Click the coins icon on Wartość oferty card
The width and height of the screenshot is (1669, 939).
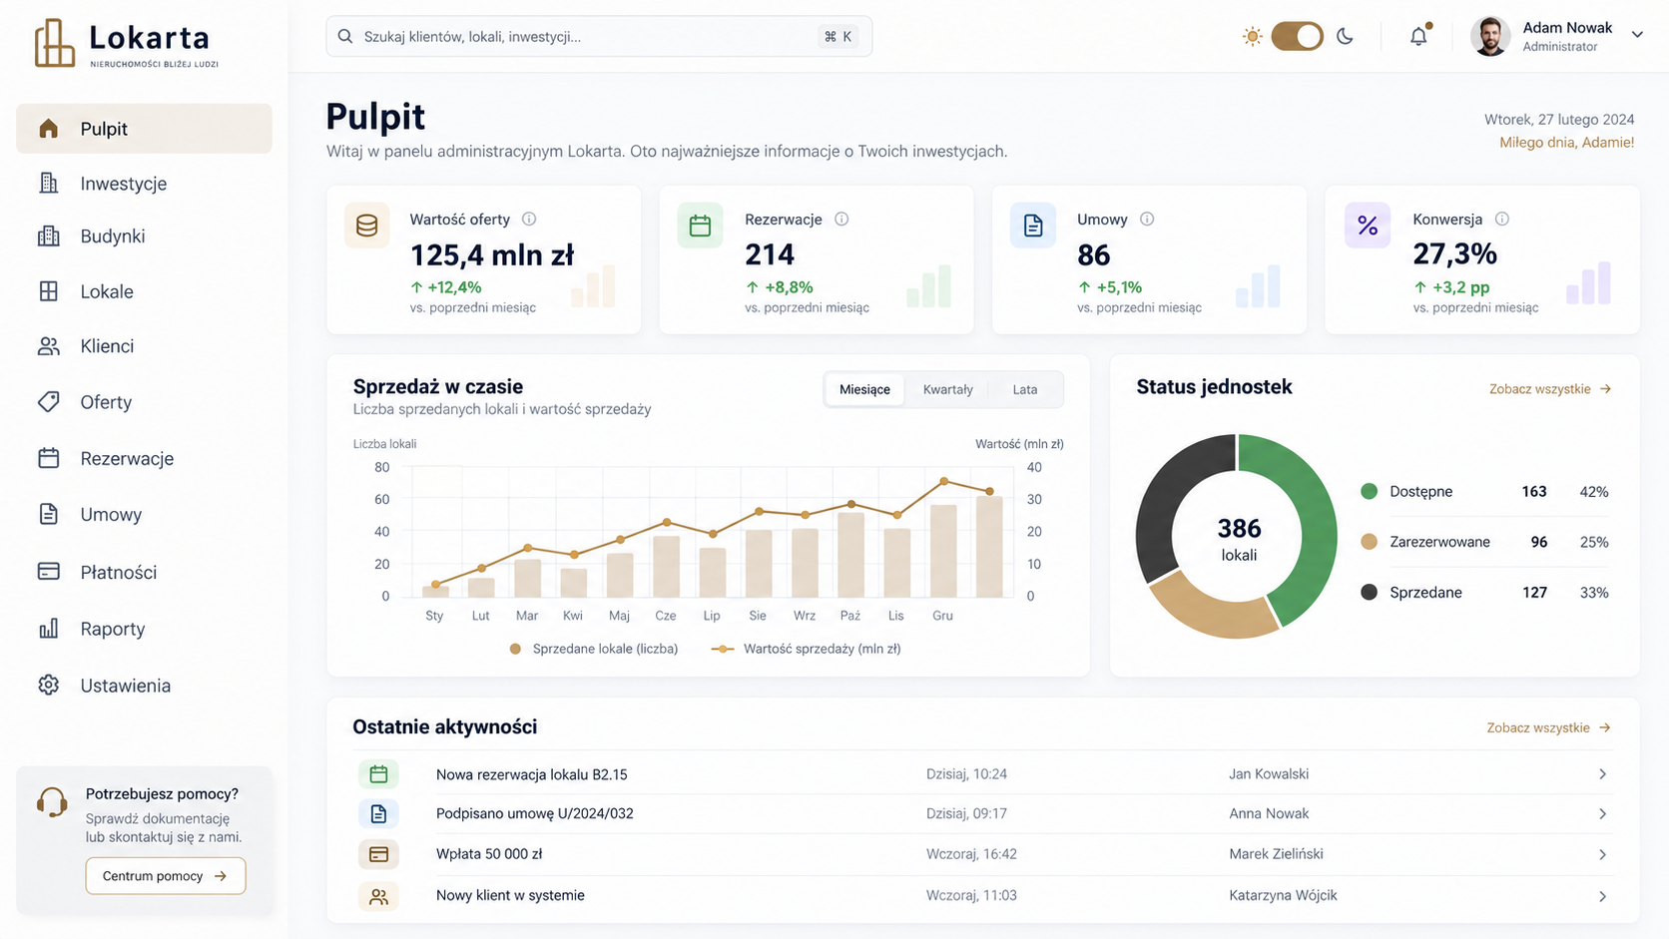tap(367, 226)
